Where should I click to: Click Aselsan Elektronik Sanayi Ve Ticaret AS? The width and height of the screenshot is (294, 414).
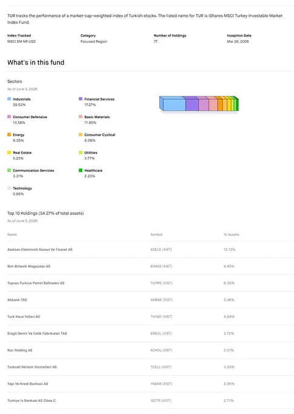pos(39,250)
